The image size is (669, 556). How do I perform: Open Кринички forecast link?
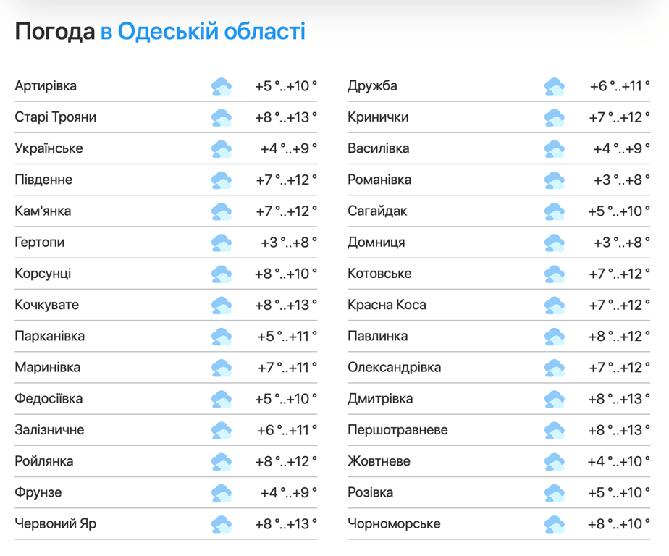point(378,117)
